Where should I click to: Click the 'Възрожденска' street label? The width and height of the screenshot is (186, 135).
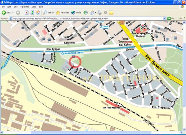tap(78, 34)
